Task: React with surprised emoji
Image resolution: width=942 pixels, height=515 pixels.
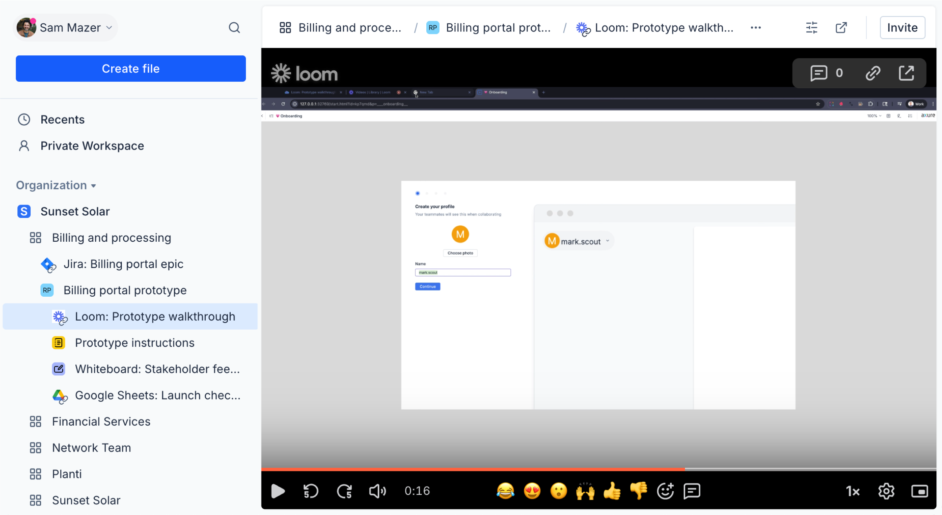Action: 559,491
